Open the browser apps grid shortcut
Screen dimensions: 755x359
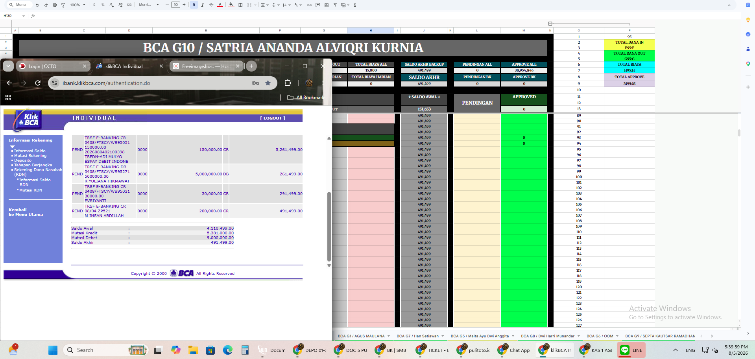8,98
